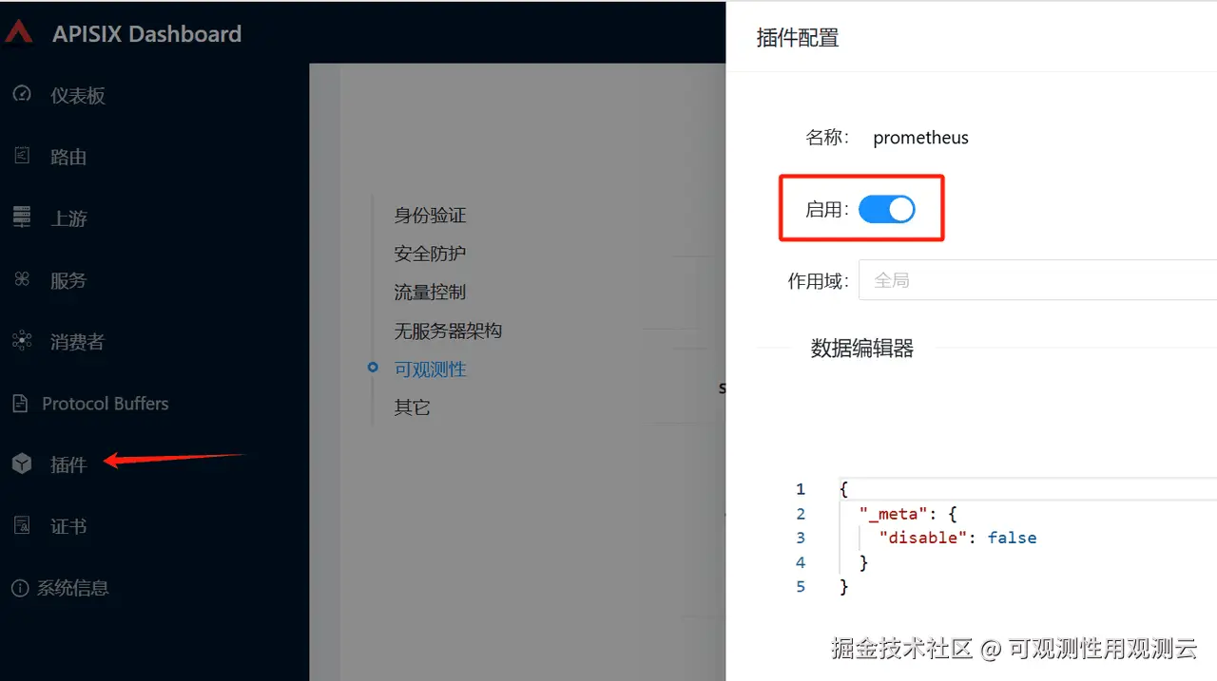Select 其它 in the category list
This screenshot has height=681, width=1217.
413,407
